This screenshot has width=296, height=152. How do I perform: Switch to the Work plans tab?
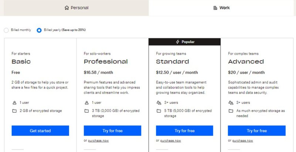coord(222,8)
